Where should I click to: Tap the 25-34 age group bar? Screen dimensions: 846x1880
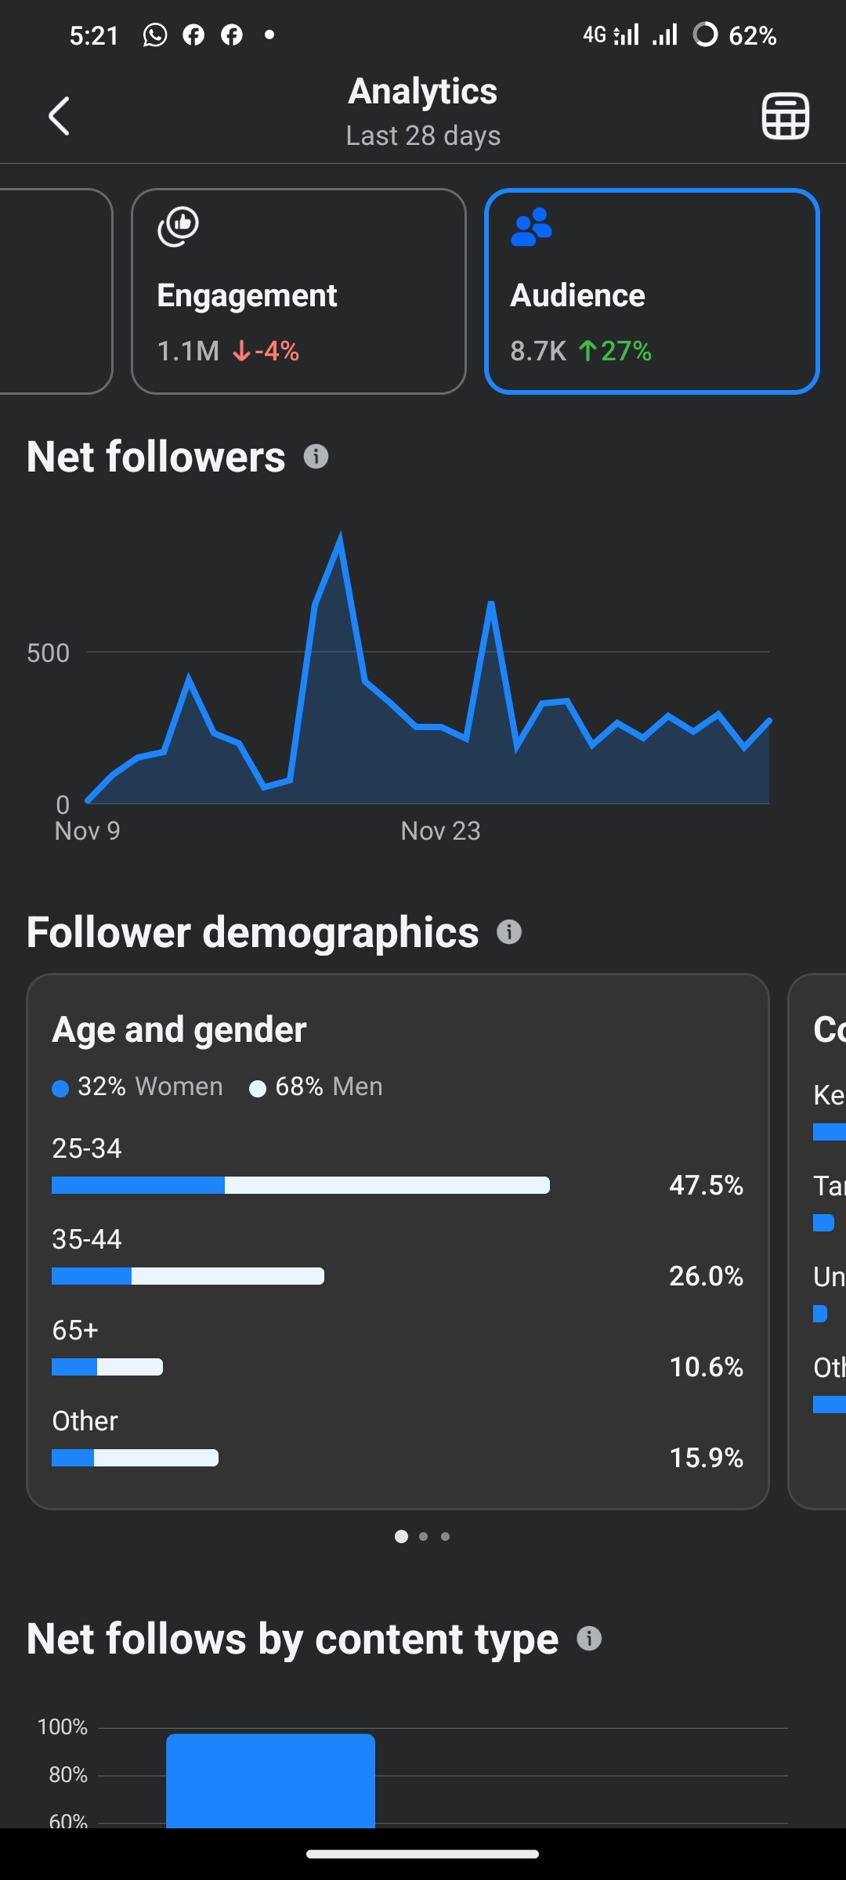pyautogui.click(x=301, y=1185)
